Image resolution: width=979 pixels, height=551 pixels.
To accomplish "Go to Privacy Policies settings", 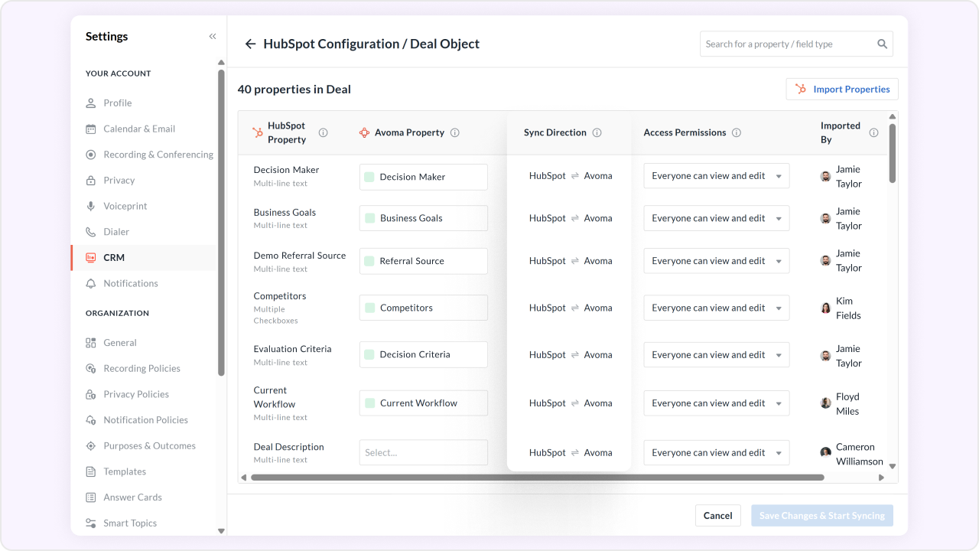I will click(136, 394).
